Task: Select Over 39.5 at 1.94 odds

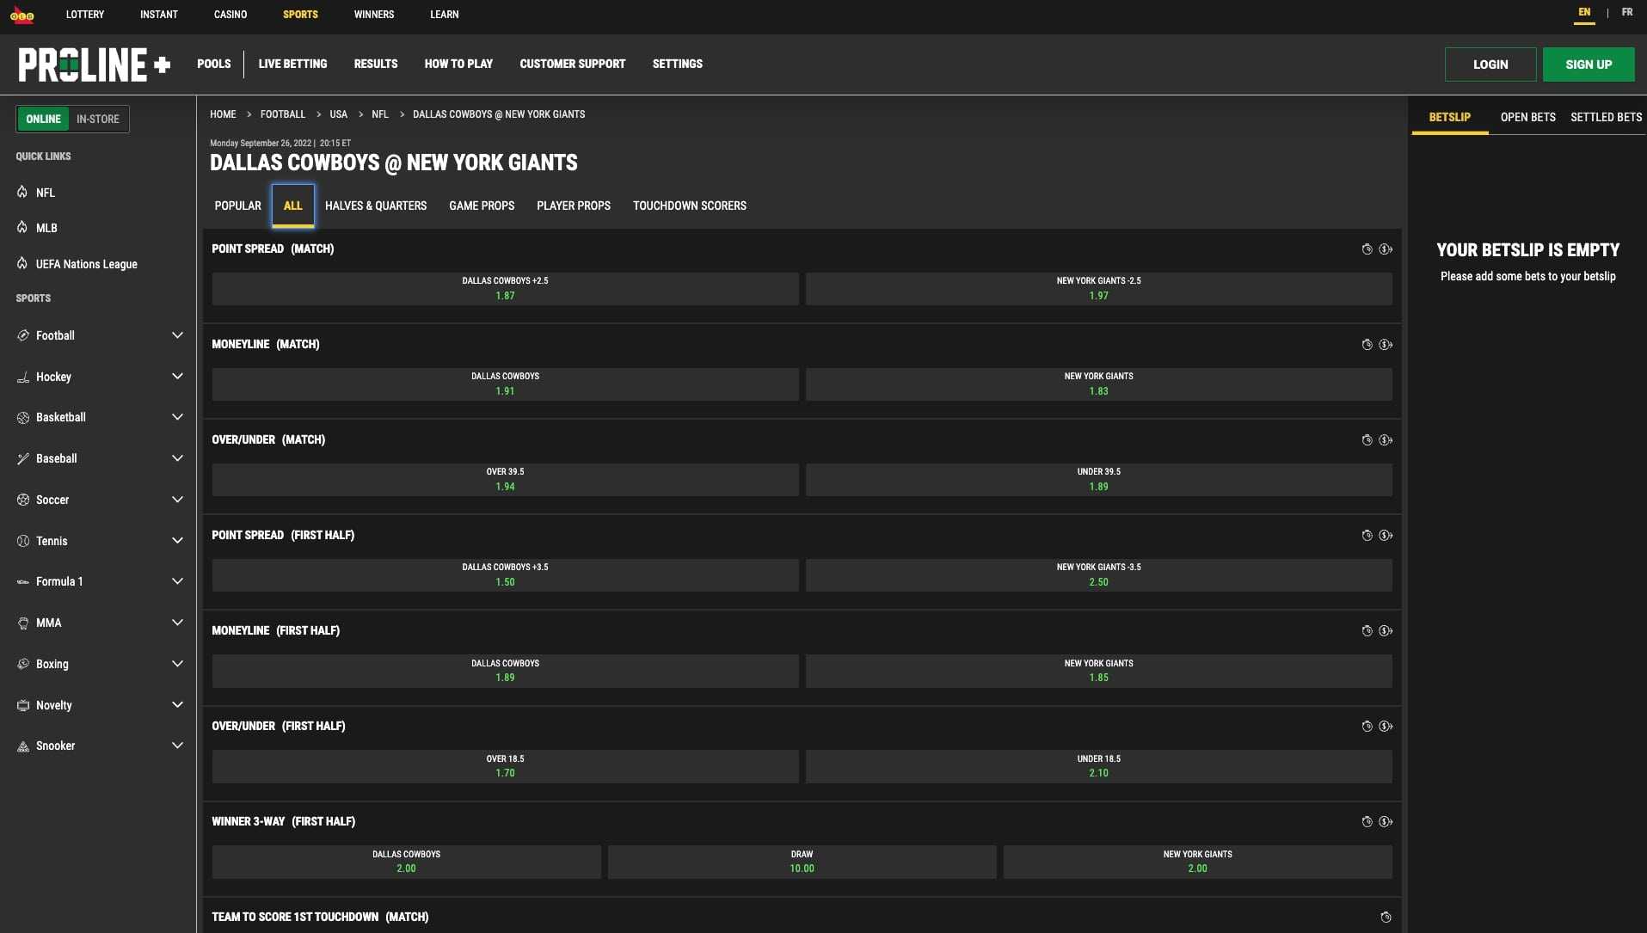Action: point(506,480)
